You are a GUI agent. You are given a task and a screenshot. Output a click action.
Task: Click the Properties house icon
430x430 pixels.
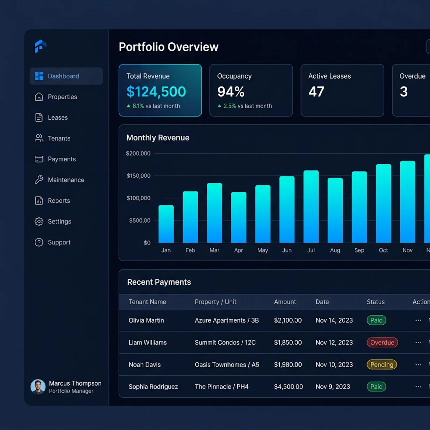click(39, 97)
